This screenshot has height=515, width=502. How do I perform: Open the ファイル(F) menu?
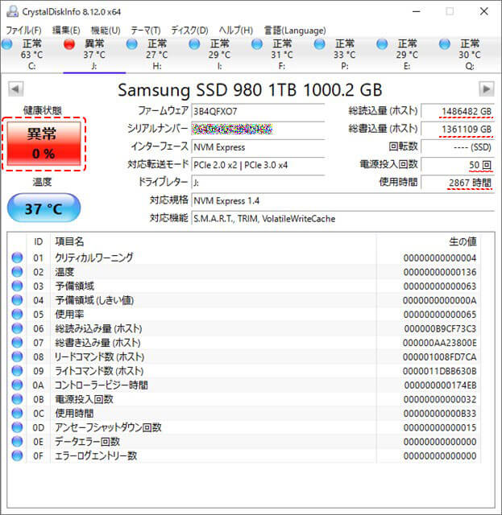point(23,31)
